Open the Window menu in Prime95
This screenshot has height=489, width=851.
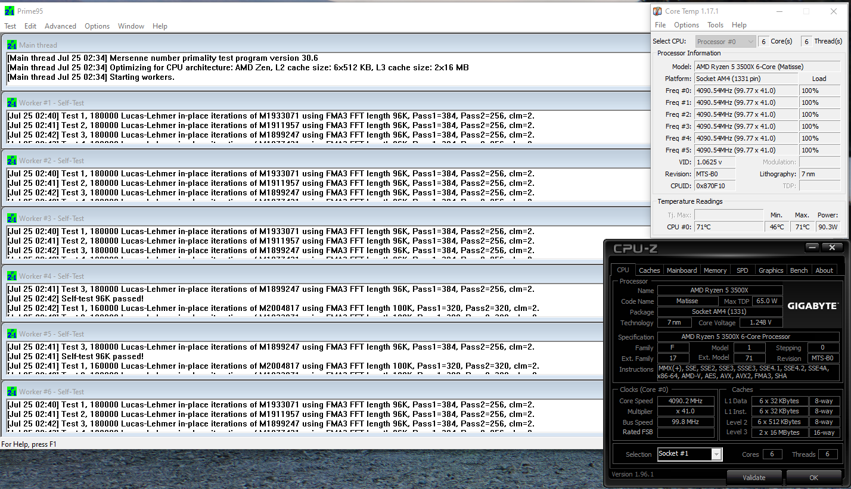pos(131,26)
